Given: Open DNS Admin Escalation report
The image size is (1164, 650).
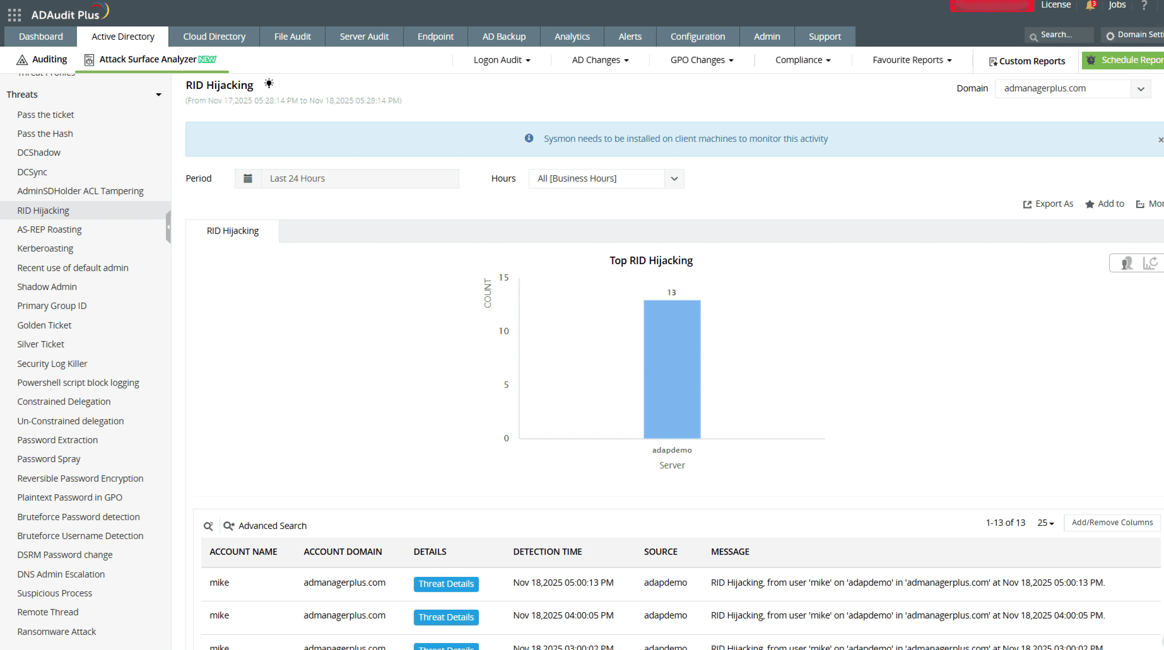Looking at the screenshot, I should coord(61,574).
